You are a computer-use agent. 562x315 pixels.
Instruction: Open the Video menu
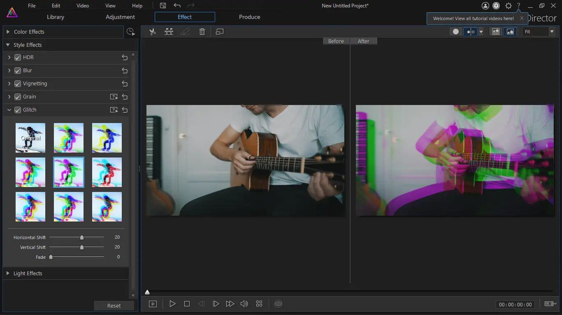[x=83, y=6]
